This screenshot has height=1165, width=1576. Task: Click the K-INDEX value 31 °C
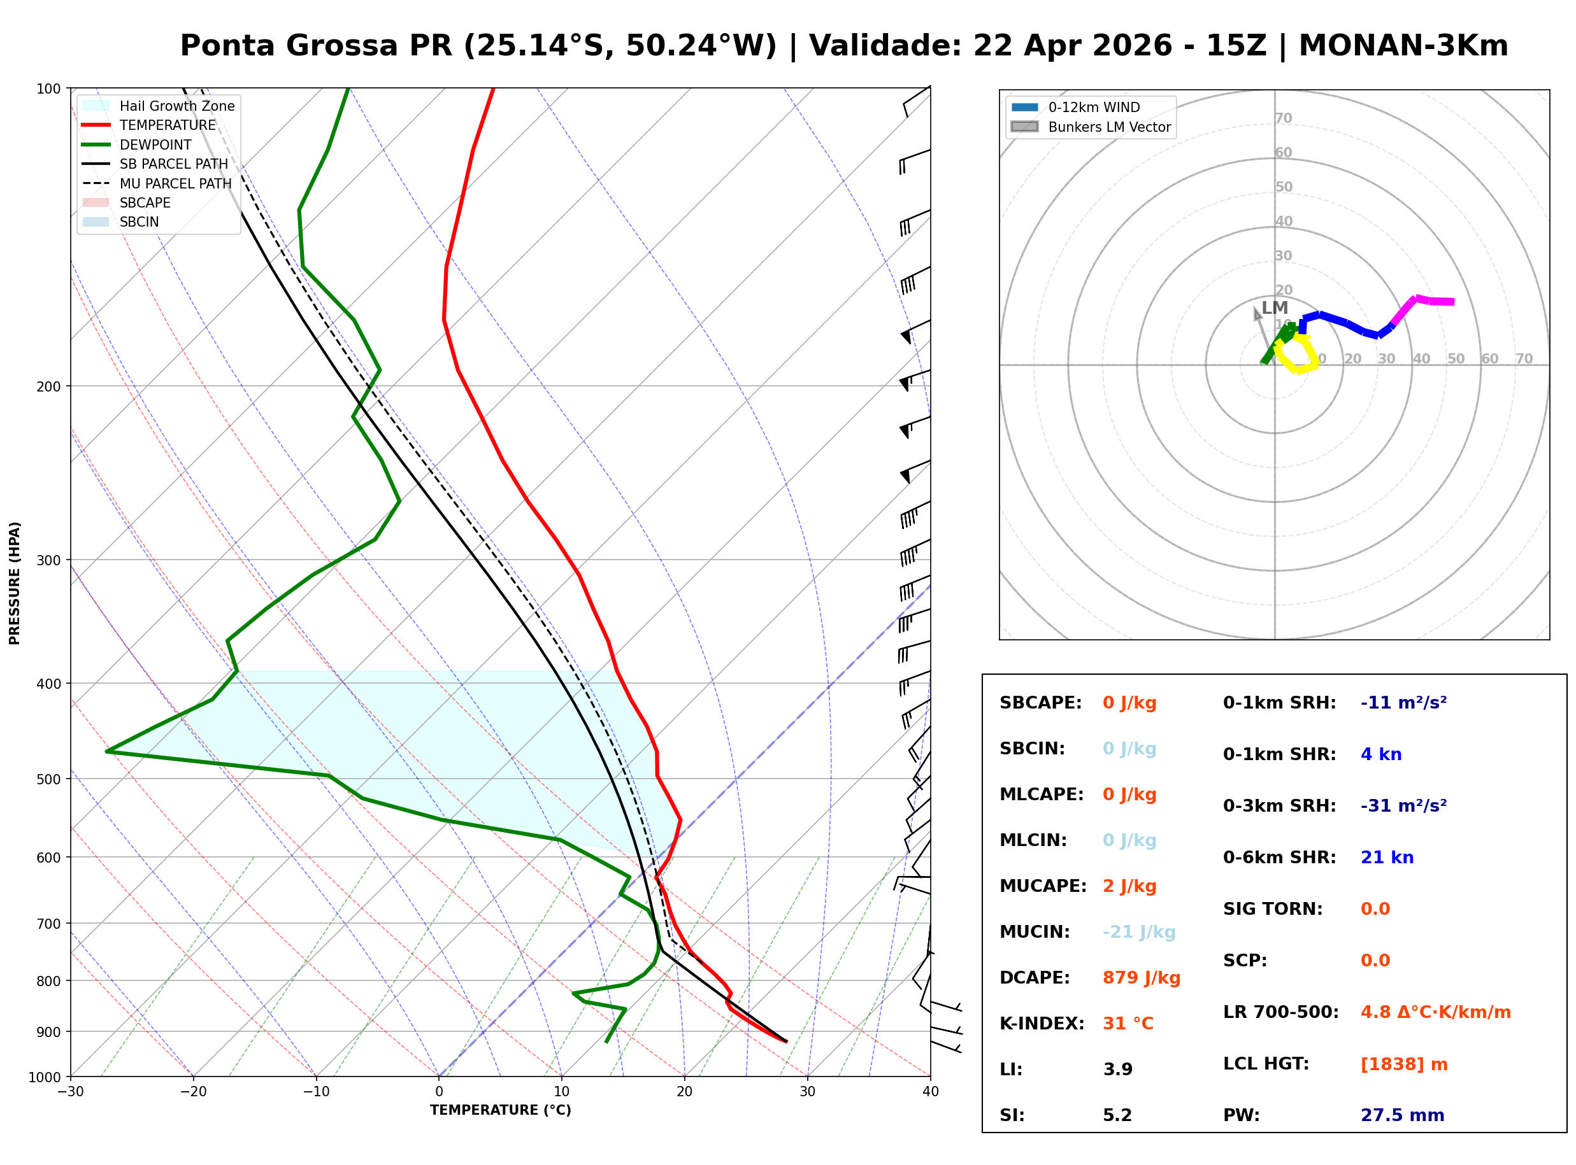coord(1129,1024)
